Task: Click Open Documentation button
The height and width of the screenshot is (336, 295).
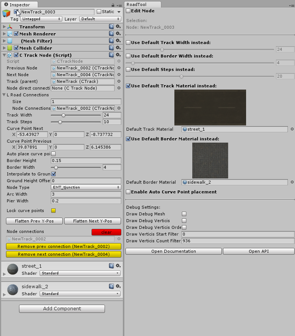Action: click(x=174, y=251)
